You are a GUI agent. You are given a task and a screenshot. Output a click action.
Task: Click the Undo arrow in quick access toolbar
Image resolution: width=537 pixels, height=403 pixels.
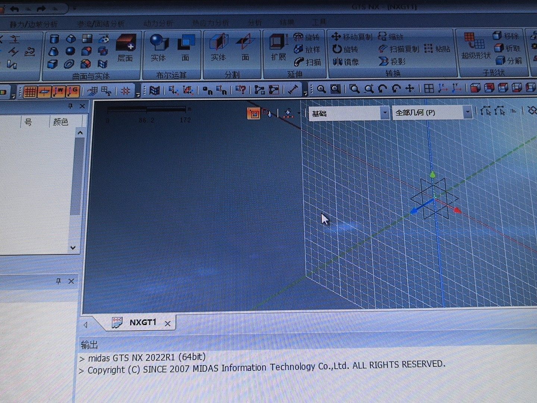(15, 8)
